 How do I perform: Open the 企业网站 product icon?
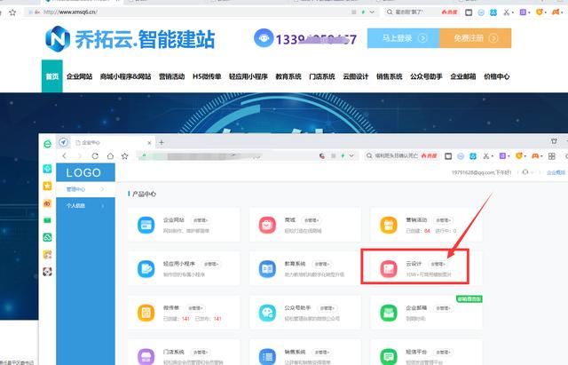146,225
